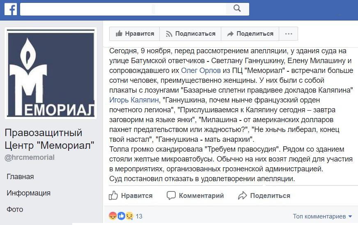
Task: Click the blue like reaction icon
Action: tap(121, 216)
